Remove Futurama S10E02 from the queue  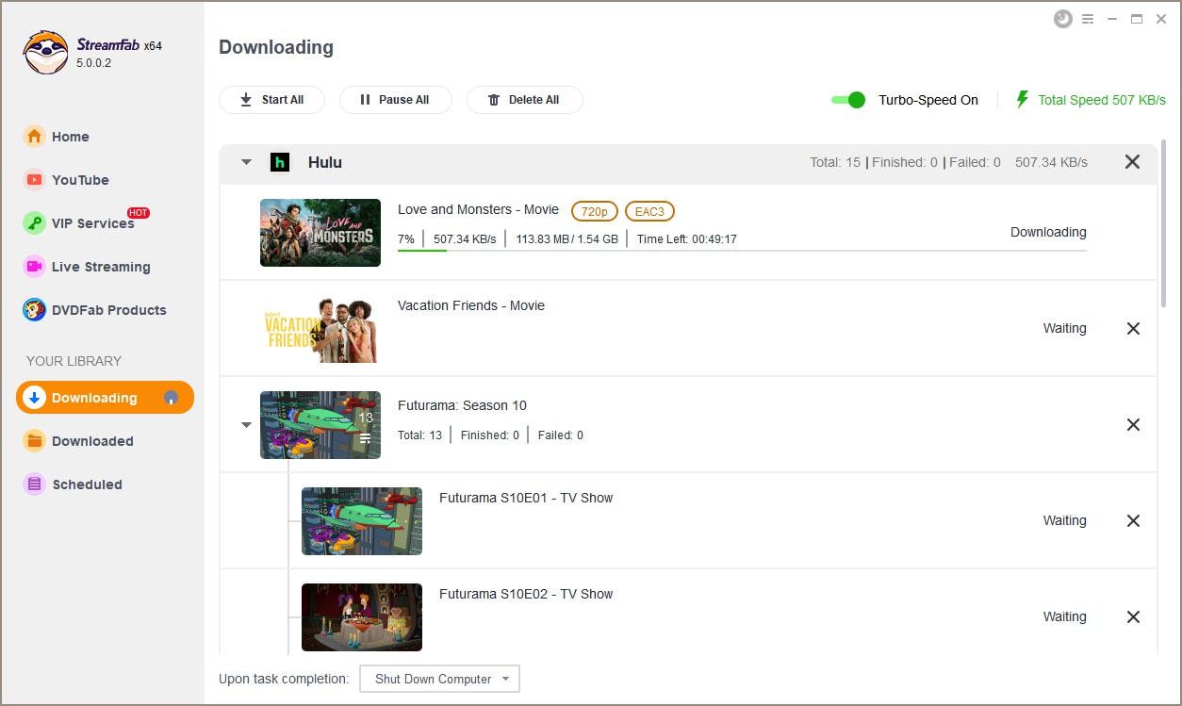point(1133,617)
